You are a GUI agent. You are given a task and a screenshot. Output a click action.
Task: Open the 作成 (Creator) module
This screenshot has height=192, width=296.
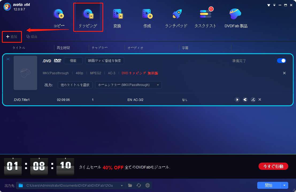click(x=147, y=18)
